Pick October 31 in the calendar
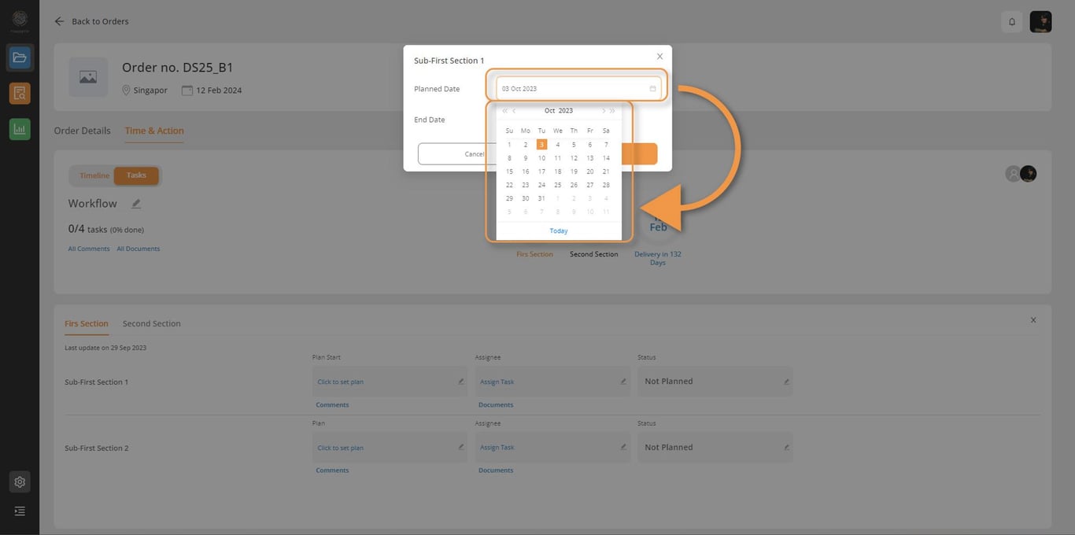Viewport: 1075px width, 535px height. pyautogui.click(x=541, y=198)
